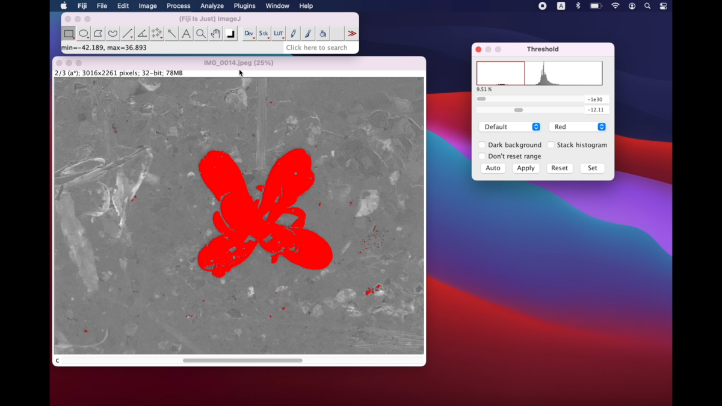Screen dimensions: 722x406
Task: Select the Oval selection tool
Action: pos(84,34)
